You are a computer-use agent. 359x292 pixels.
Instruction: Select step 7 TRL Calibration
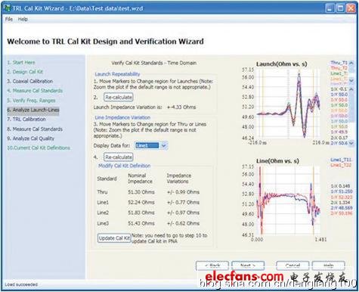tap(26, 120)
